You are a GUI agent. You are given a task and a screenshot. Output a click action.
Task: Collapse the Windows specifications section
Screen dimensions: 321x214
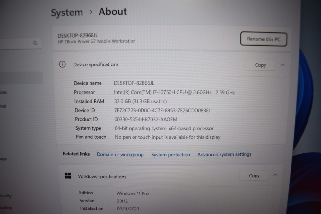pos(275,175)
